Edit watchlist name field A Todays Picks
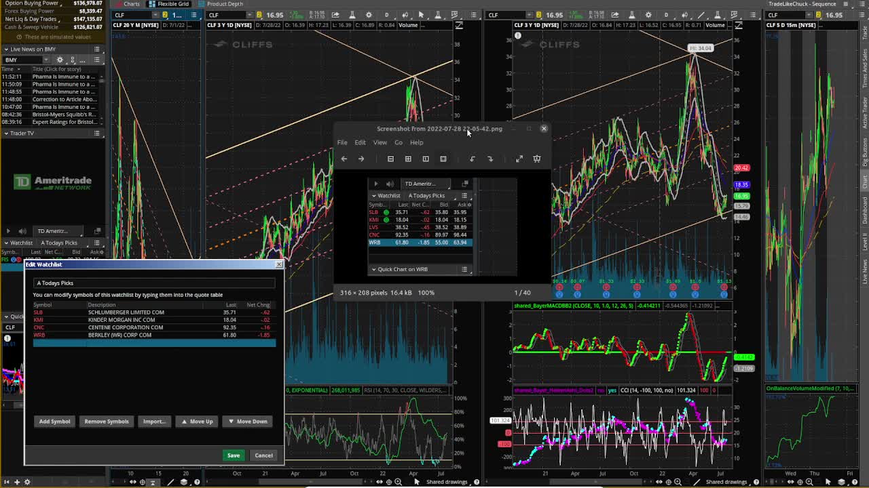The height and width of the screenshot is (488, 869). [x=153, y=283]
